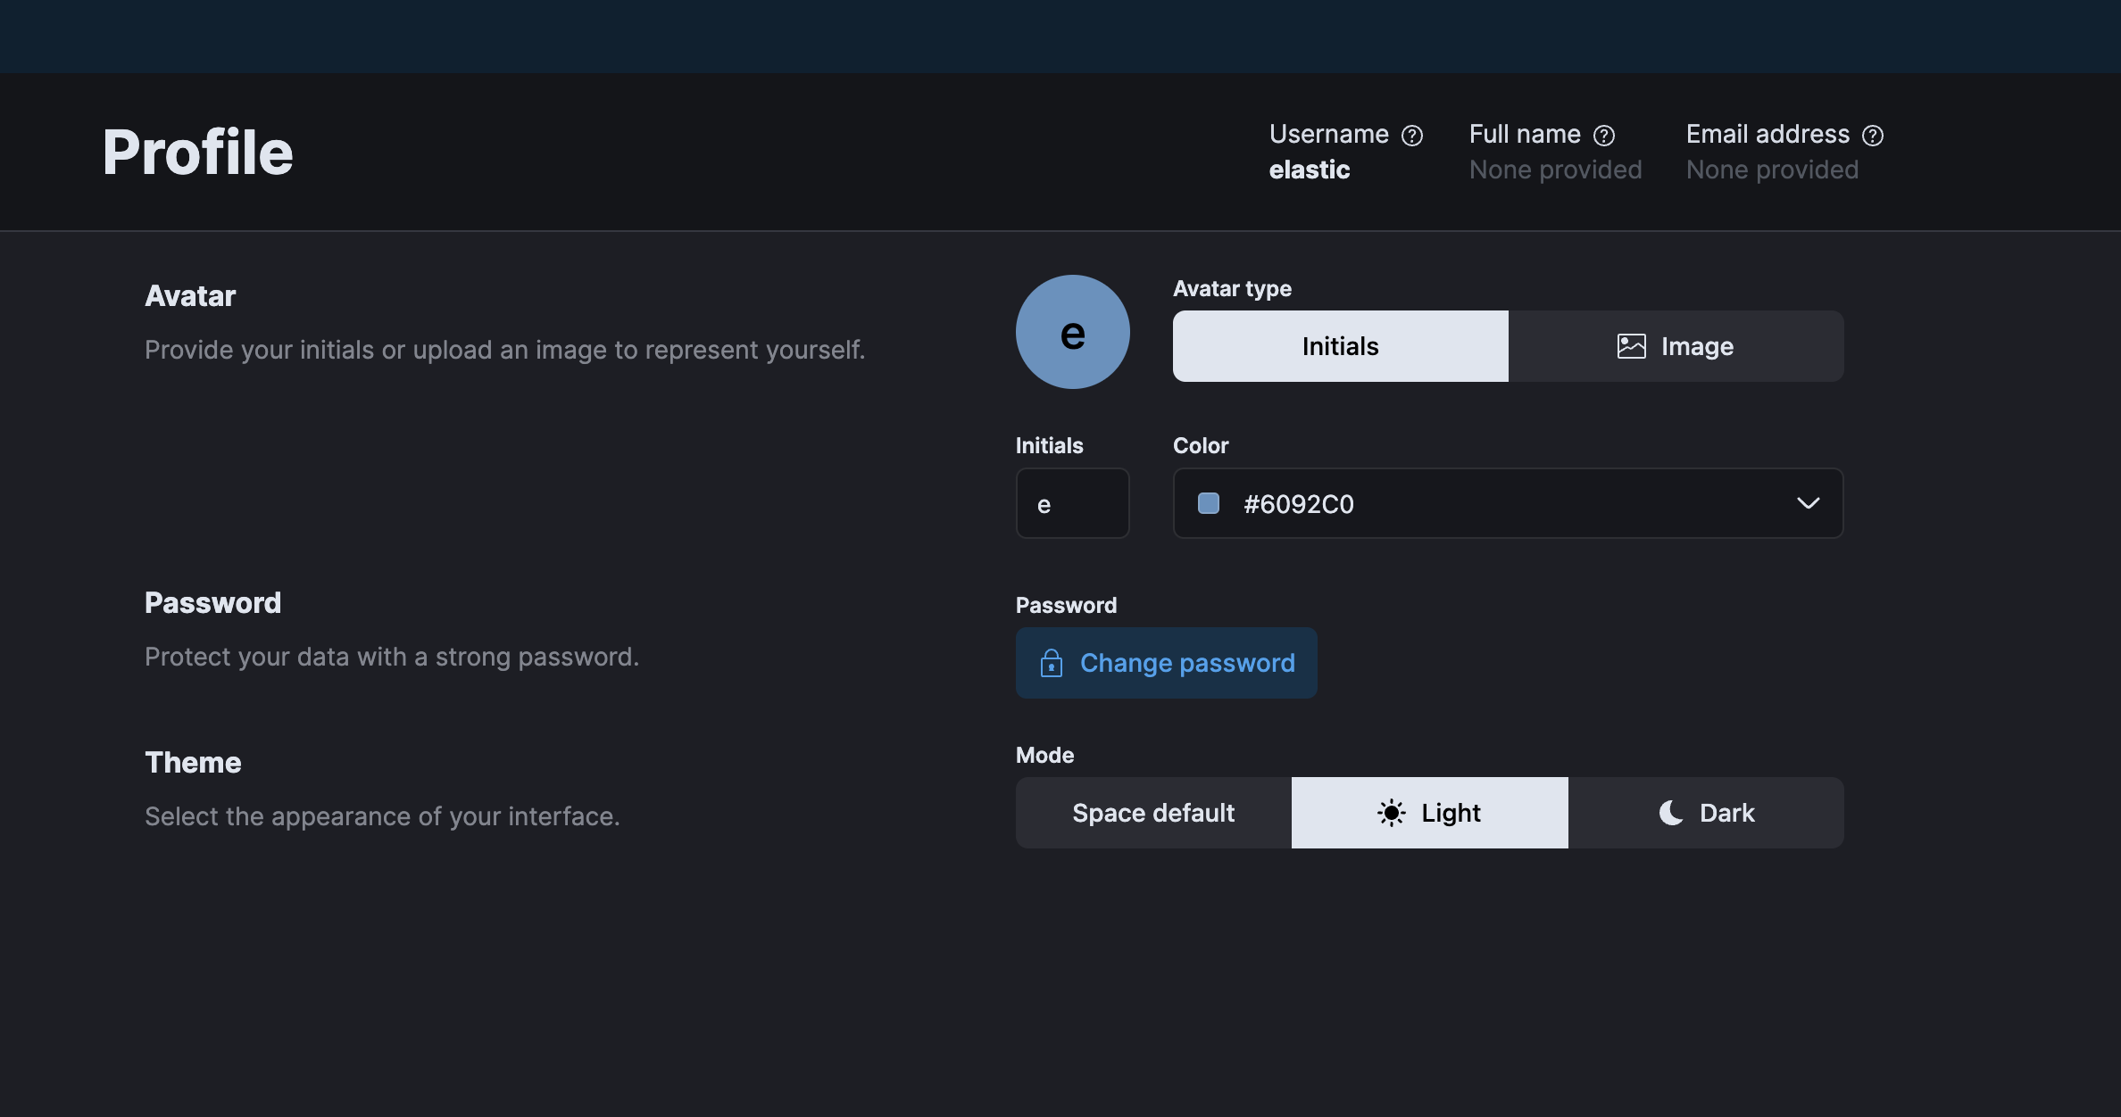Click the chevron on the color picker
Screen dimensions: 2121x1117
1809,503
